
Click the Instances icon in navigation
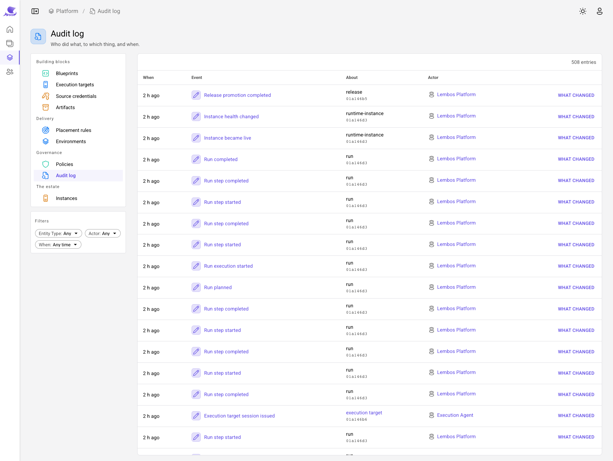[x=46, y=198]
